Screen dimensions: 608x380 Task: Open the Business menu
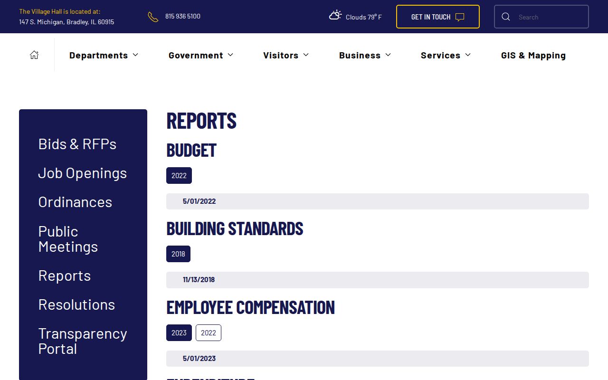(360, 55)
